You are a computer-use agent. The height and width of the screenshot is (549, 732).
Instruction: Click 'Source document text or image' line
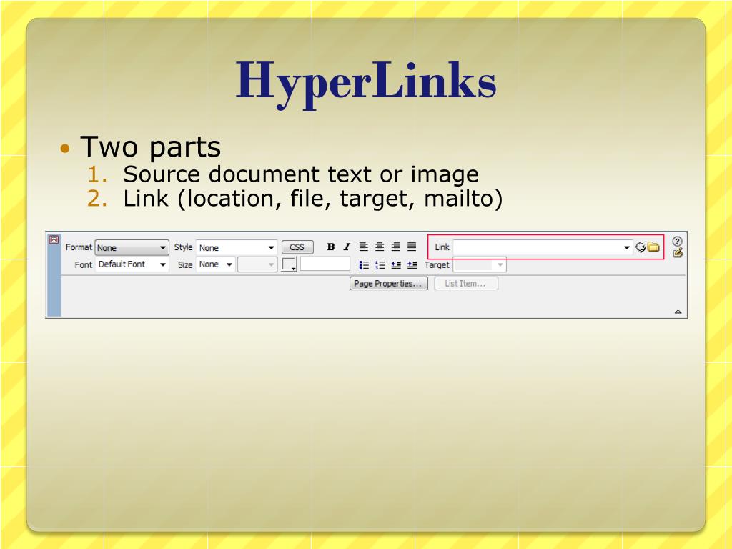click(x=301, y=174)
